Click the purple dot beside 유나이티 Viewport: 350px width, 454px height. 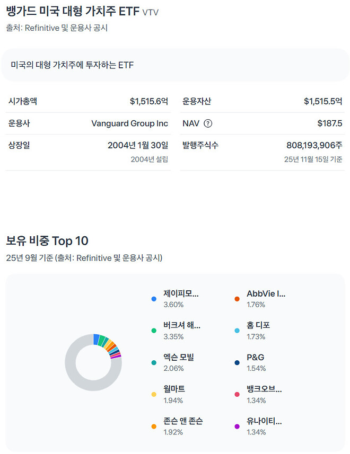tap(237, 426)
